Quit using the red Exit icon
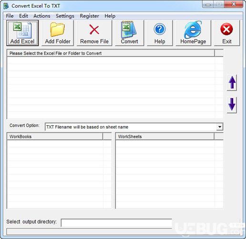 tap(227, 33)
